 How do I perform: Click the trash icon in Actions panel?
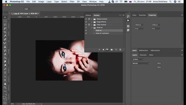pyautogui.click(x=120, y=50)
